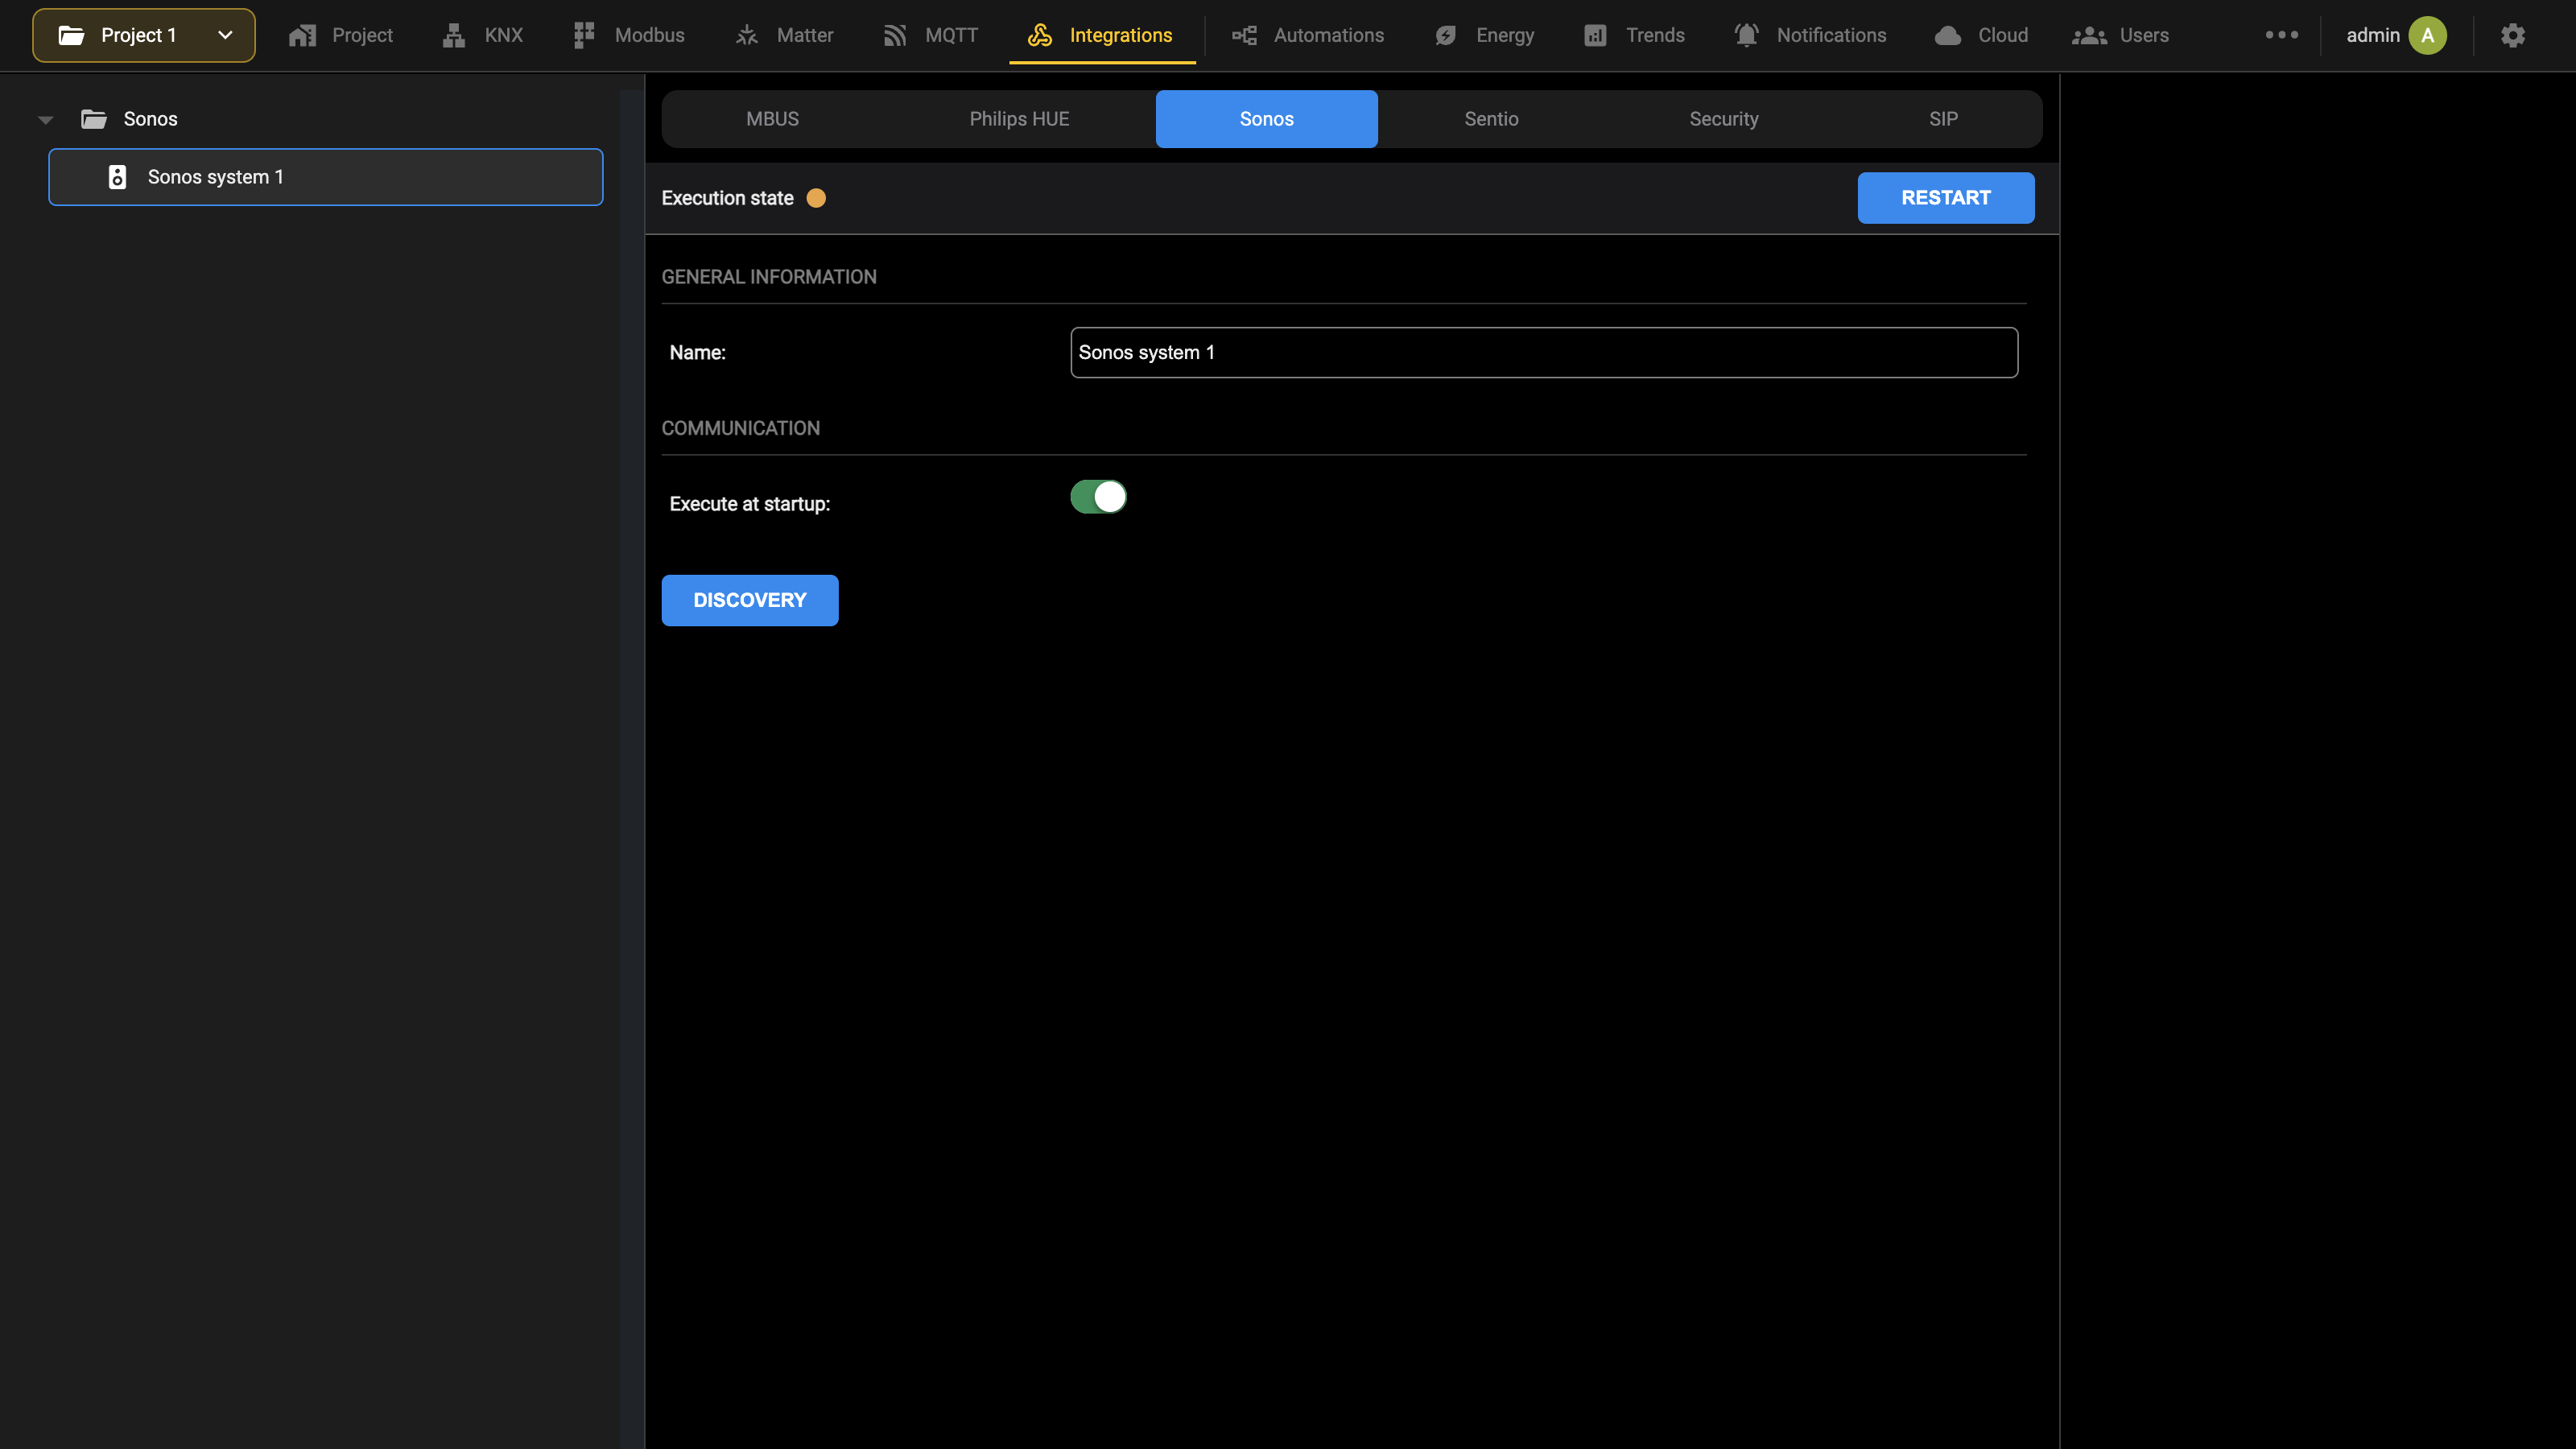Collapse the Sonos tree folder arrow
This screenshot has width=2576, height=1449.
(x=45, y=120)
